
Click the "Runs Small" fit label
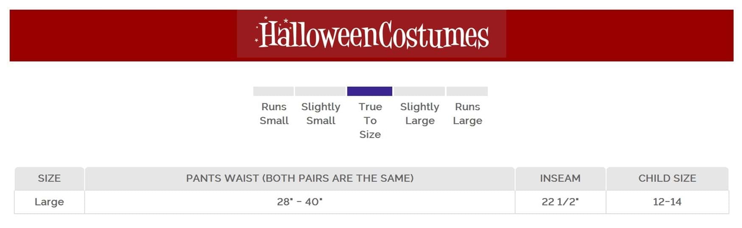[274, 114]
